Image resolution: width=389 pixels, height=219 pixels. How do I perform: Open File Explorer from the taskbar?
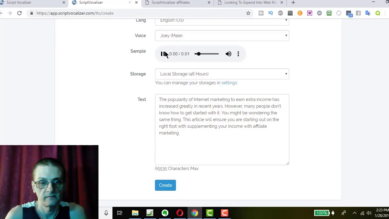tap(135, 213)
